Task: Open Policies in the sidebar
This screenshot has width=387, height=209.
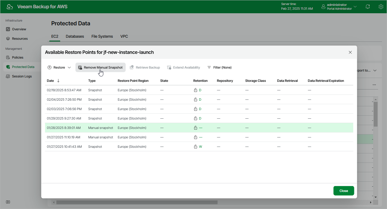Action: [17, 57]
